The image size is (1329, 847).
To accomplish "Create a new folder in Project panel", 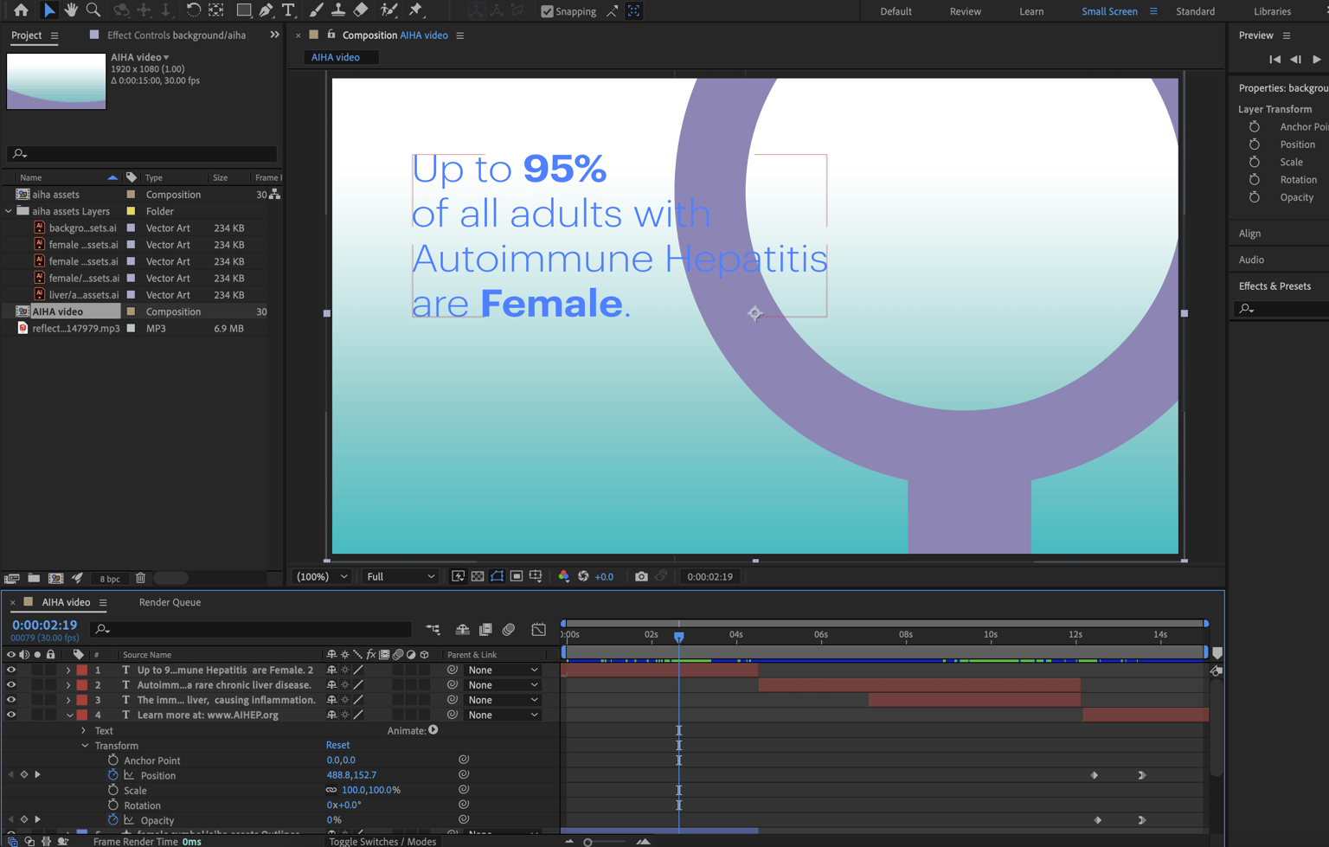I will point(34,578).
